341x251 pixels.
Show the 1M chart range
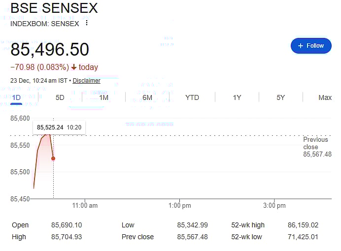click(103, 97)
